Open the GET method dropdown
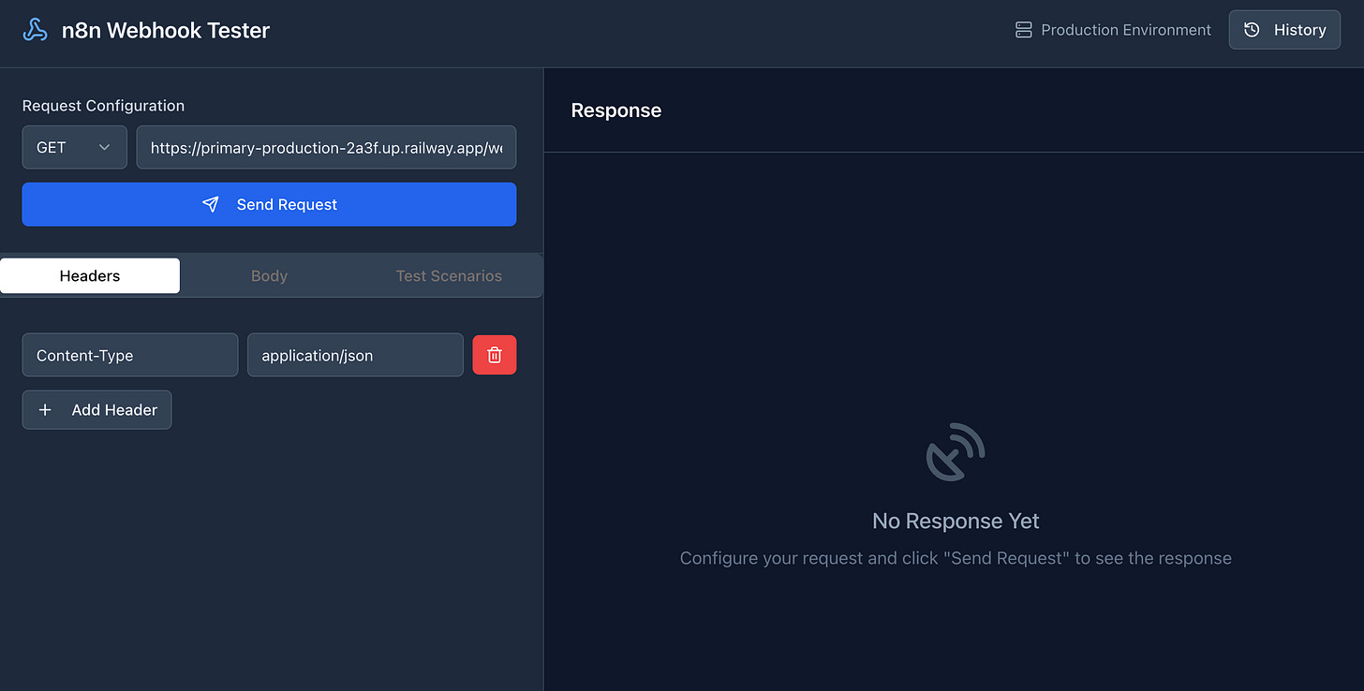 (75, 148)
